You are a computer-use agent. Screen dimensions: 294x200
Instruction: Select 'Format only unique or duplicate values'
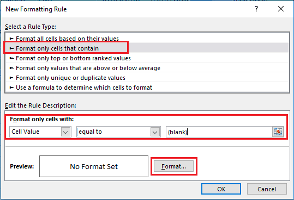pyautogui.click(x=147, y=78)
